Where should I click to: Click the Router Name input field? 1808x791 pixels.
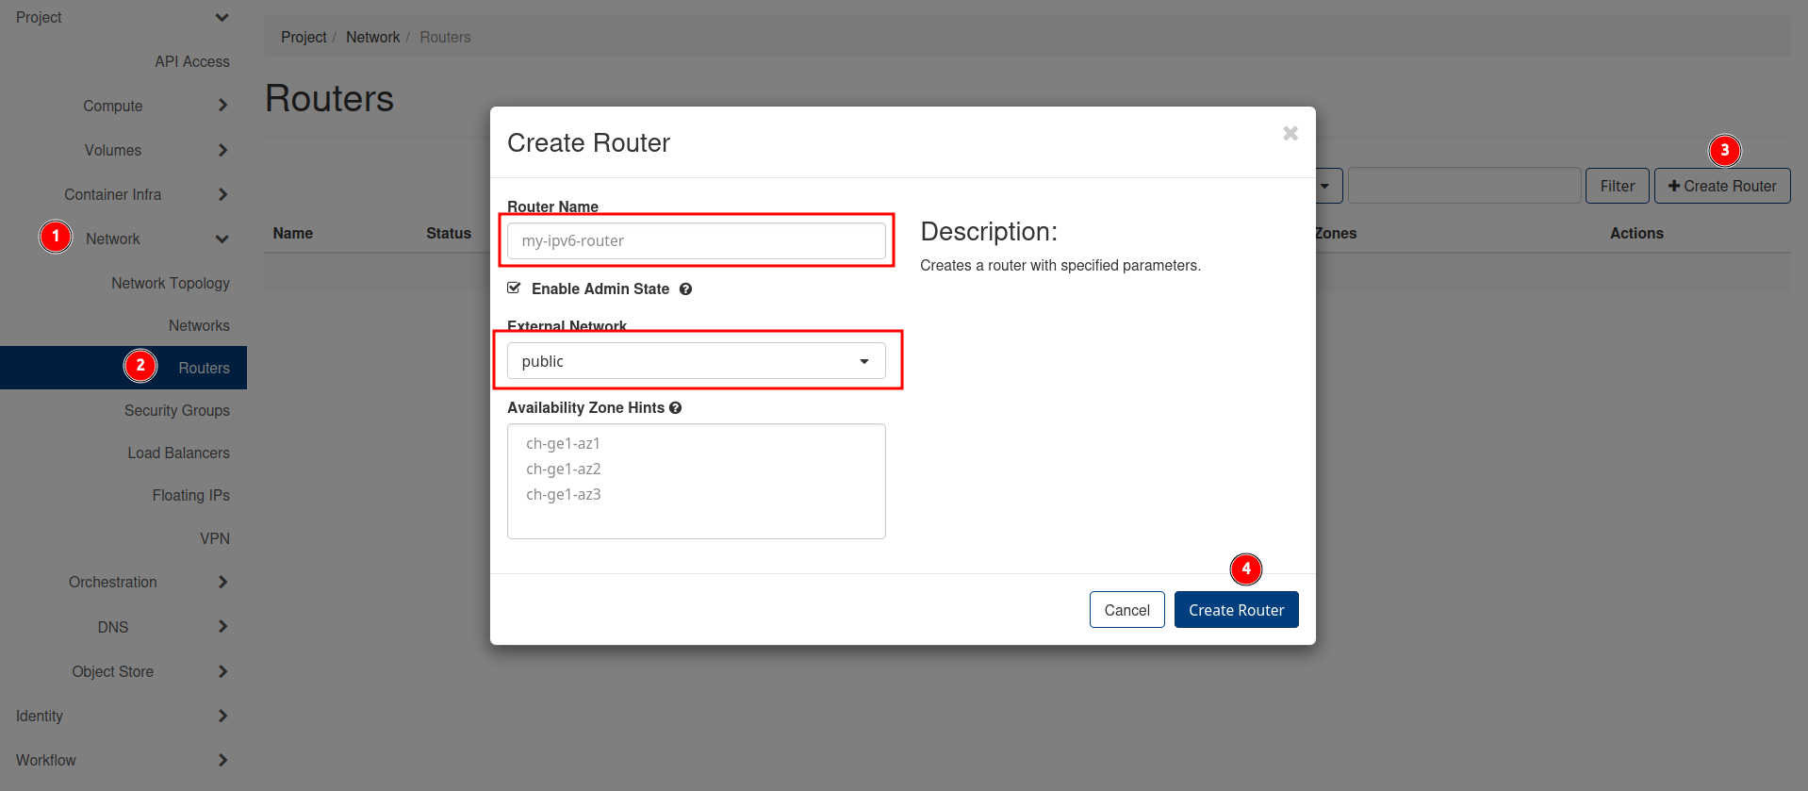(696, 241)
